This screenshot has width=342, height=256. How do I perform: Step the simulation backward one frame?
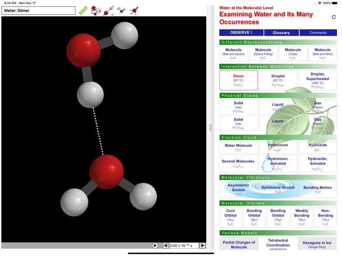(166, 246)
